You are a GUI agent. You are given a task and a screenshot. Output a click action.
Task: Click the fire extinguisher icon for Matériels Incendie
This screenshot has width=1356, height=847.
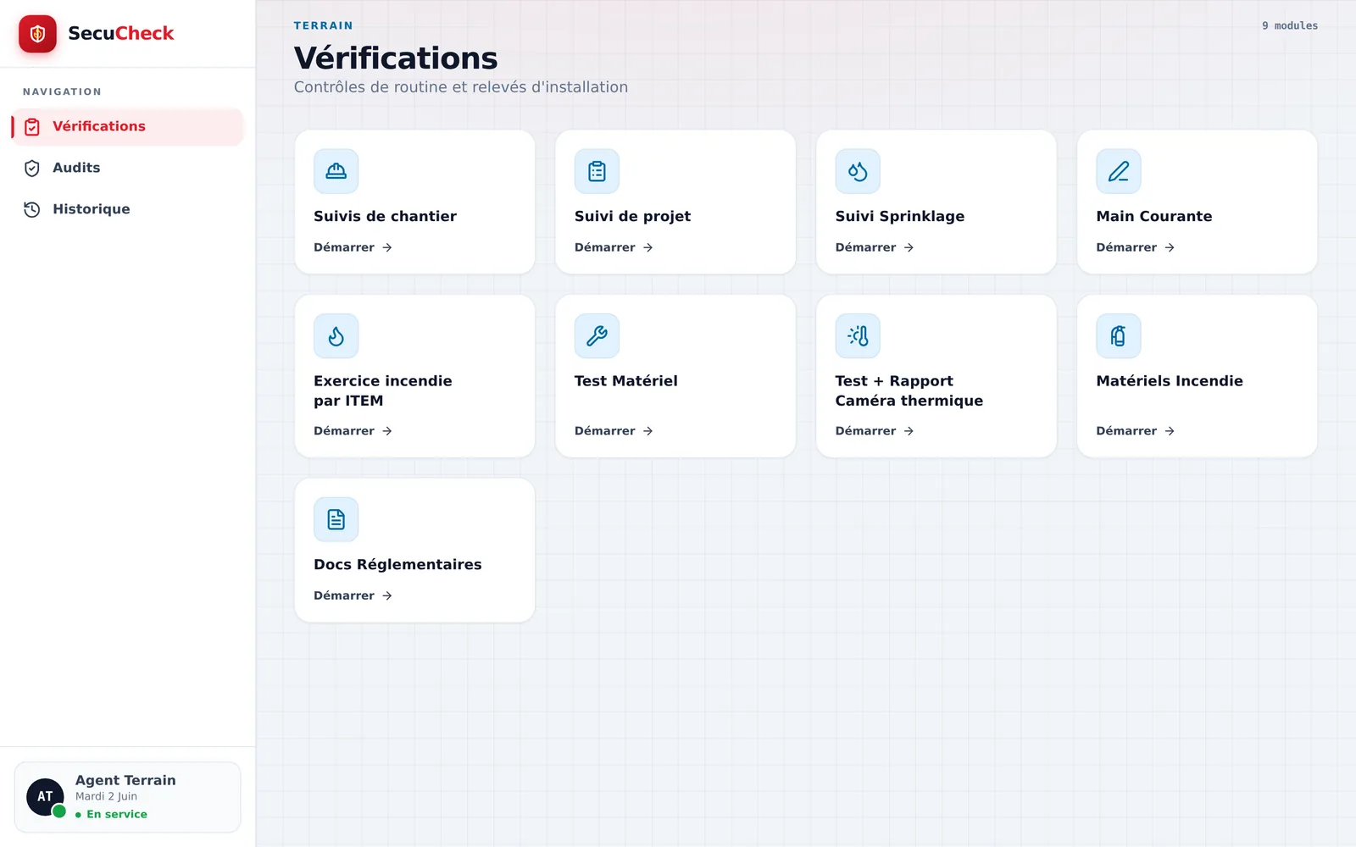(x=1119, y=336)
